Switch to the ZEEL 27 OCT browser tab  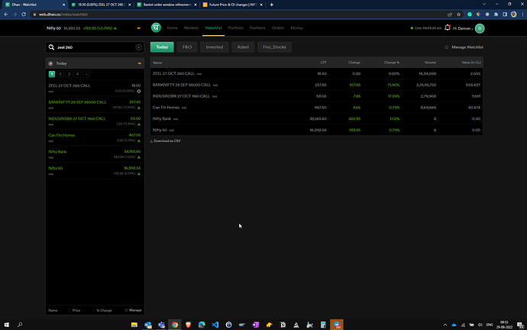click(x=99, y=5)
